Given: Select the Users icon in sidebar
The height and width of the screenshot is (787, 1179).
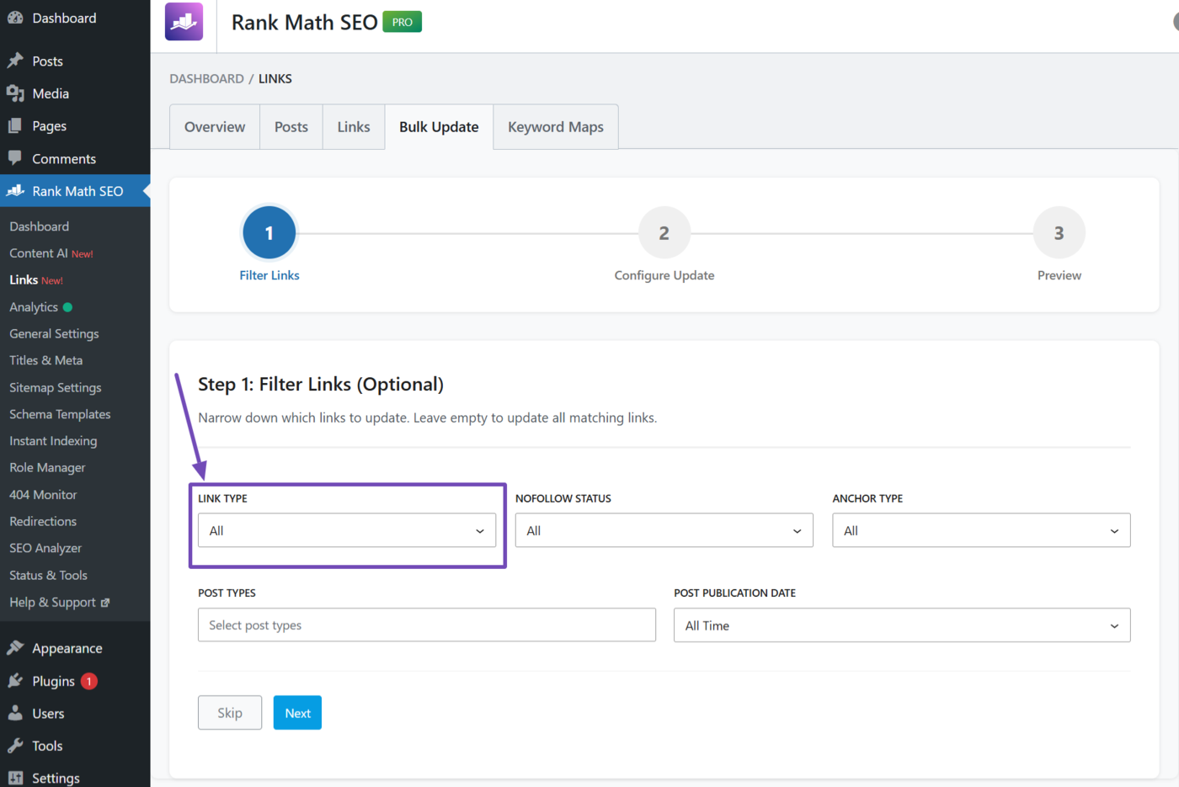Looking at the screenshot, I should [17, 713].
